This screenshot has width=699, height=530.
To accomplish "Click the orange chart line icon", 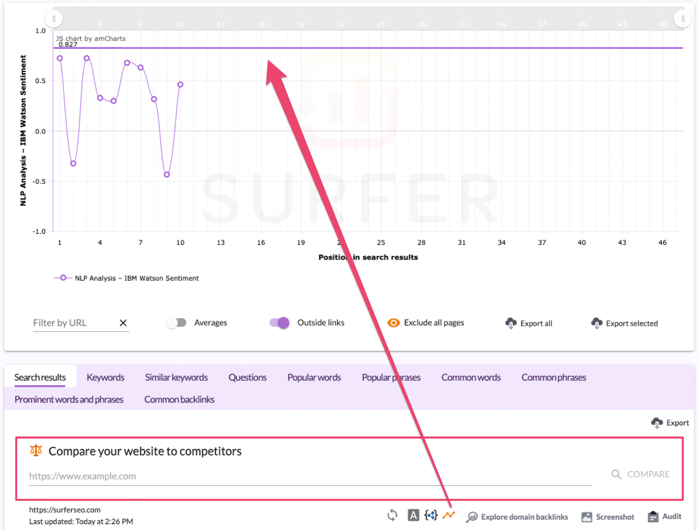I will 449,515.
